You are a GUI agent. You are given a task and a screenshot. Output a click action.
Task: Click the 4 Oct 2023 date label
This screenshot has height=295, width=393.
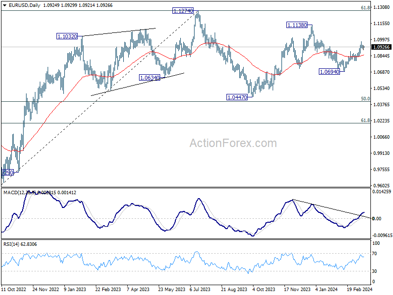pyautogui.click(x=264, y=290)
